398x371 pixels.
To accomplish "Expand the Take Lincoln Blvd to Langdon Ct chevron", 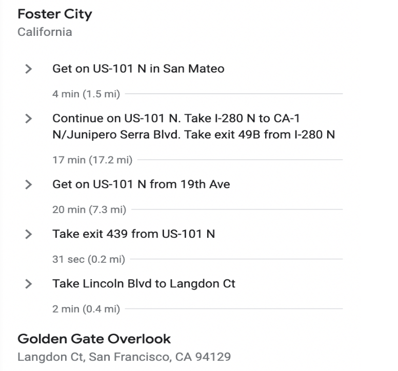I will (29, 284).
